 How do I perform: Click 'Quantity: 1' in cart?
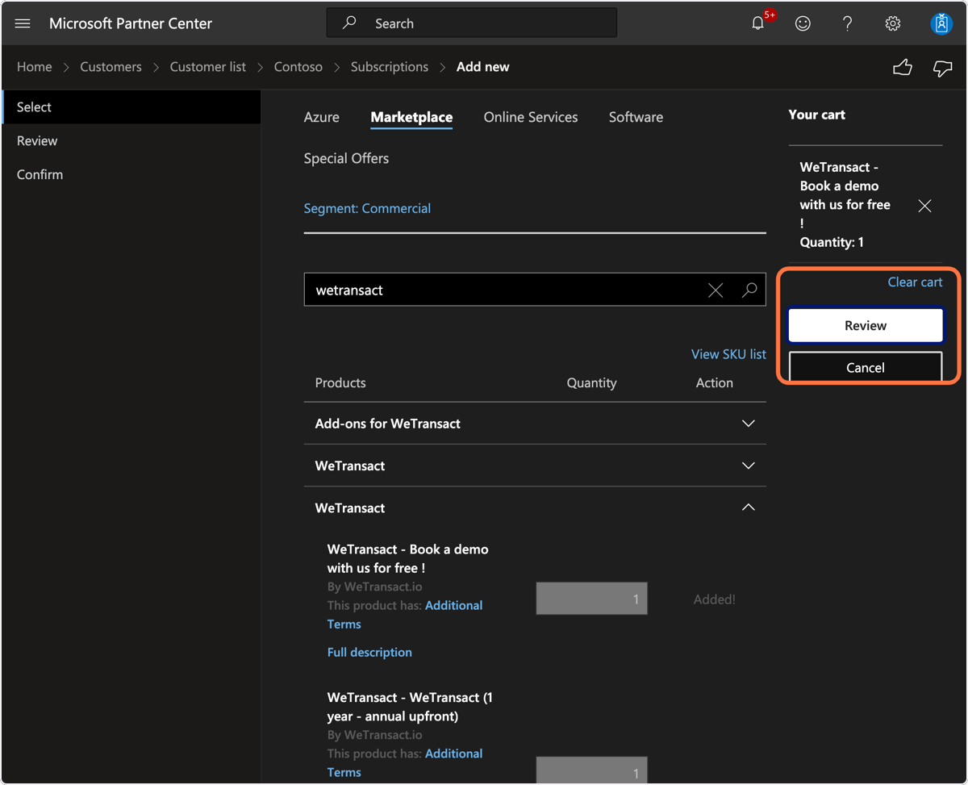click(x=832, y=242)
